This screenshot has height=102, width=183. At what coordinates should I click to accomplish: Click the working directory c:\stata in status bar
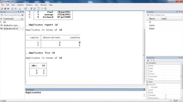[x=3, y=101]
